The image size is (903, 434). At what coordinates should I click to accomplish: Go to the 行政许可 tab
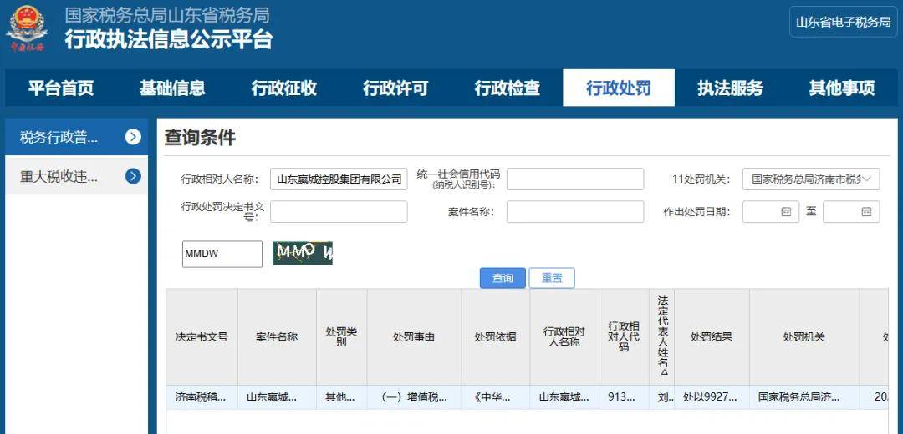(x=395, y=88)
